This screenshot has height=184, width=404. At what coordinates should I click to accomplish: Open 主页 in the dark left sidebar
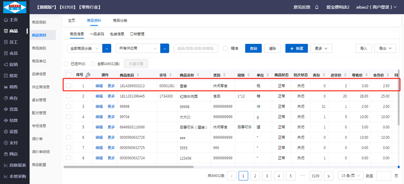(11, 20)
